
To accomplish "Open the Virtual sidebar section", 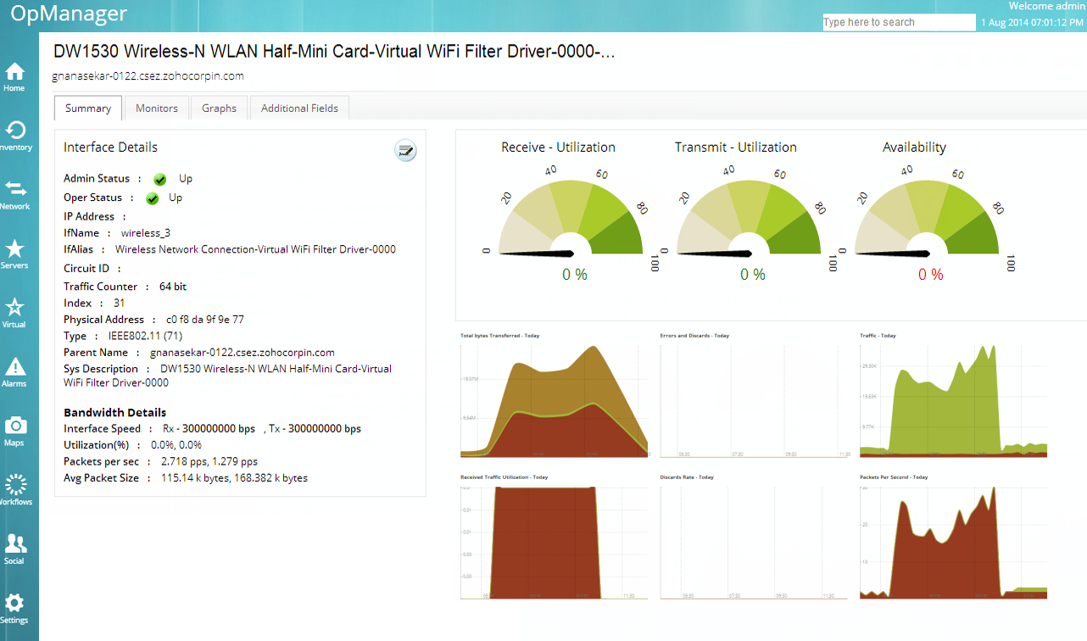I will pos(14,312).
